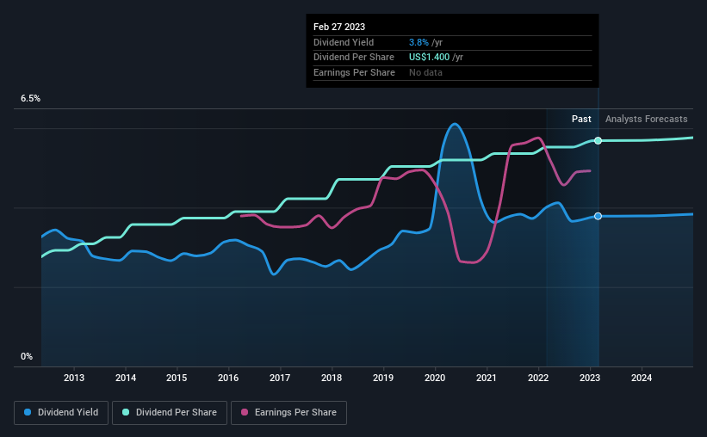Click the 3.8% dividend yield tooltip value

419,42
